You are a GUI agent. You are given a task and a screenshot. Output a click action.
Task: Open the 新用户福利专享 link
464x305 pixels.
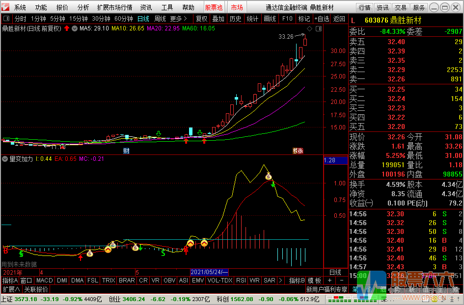327,289
